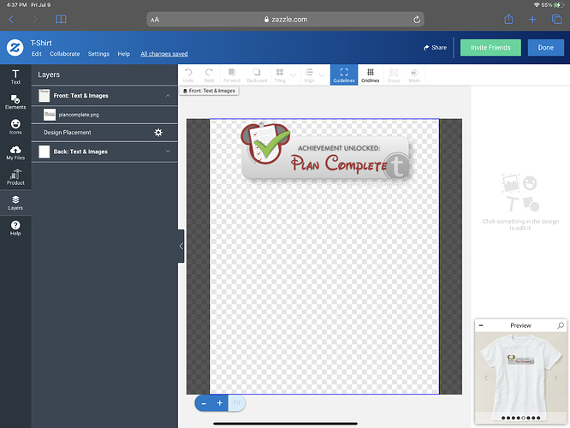Show previous preview image
Viewport: 570px width, 428px height.
click(x=486, y=377)
